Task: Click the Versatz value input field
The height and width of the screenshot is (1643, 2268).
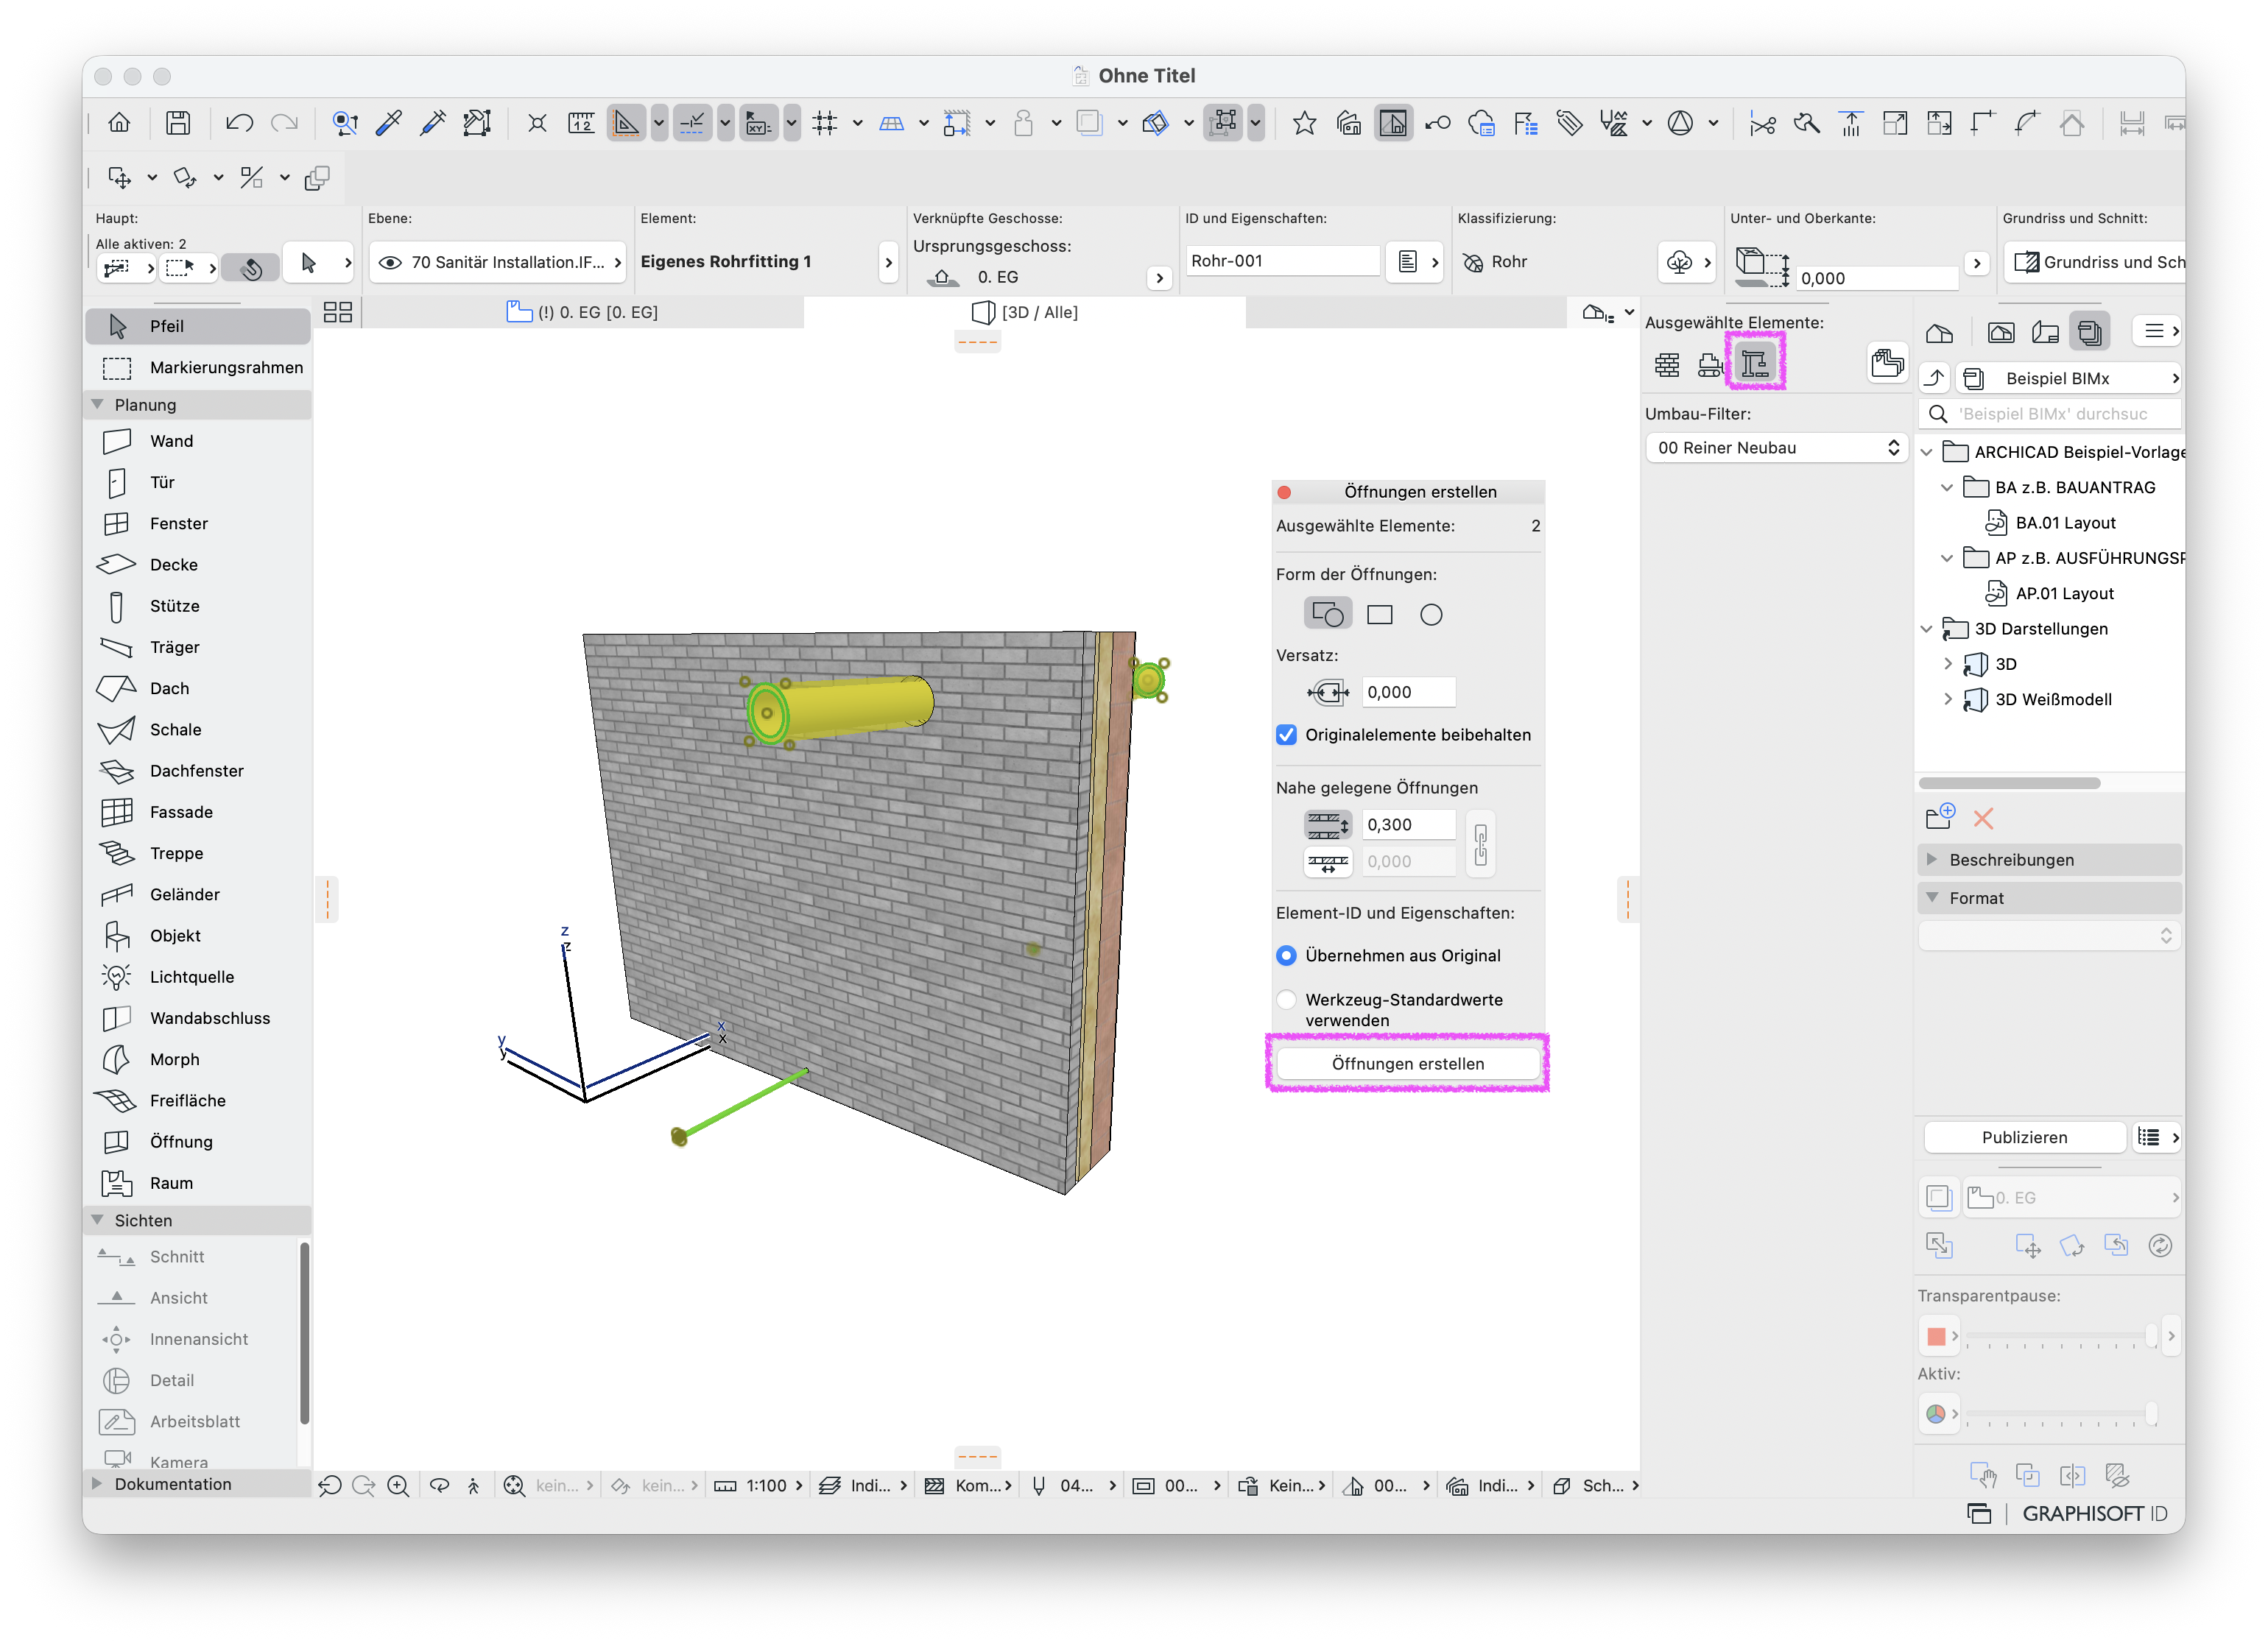Action: (x=1409, y=692)
